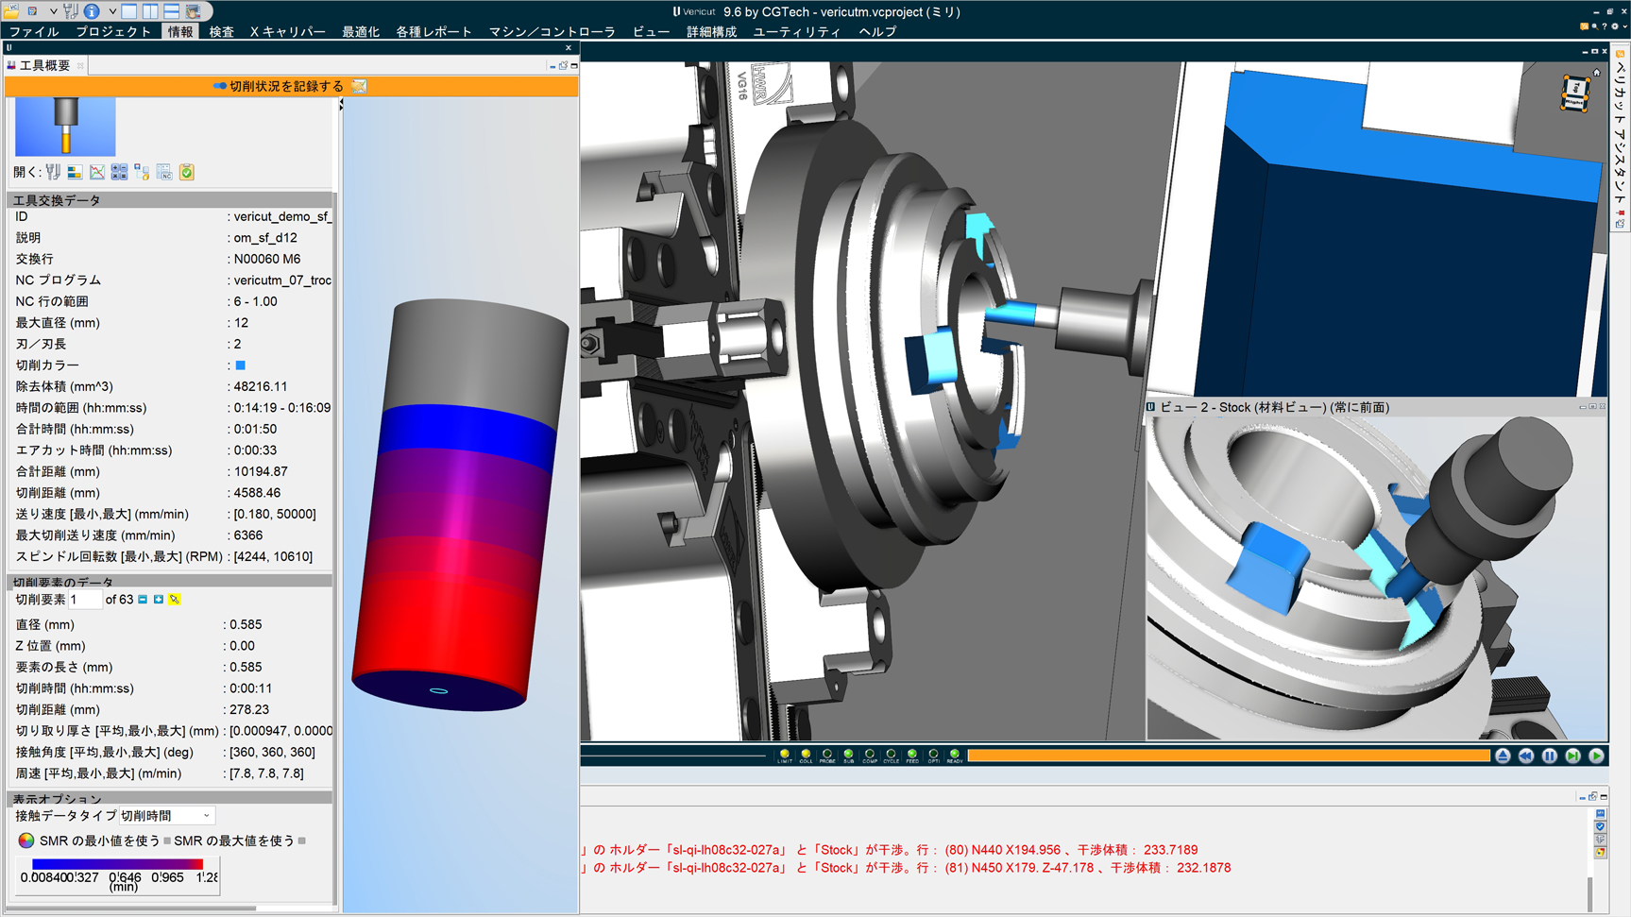Viewport: 1631px width, 917px height.
Task: Click the orange simulation progress bar
Action: click(x=1228, y=756)
